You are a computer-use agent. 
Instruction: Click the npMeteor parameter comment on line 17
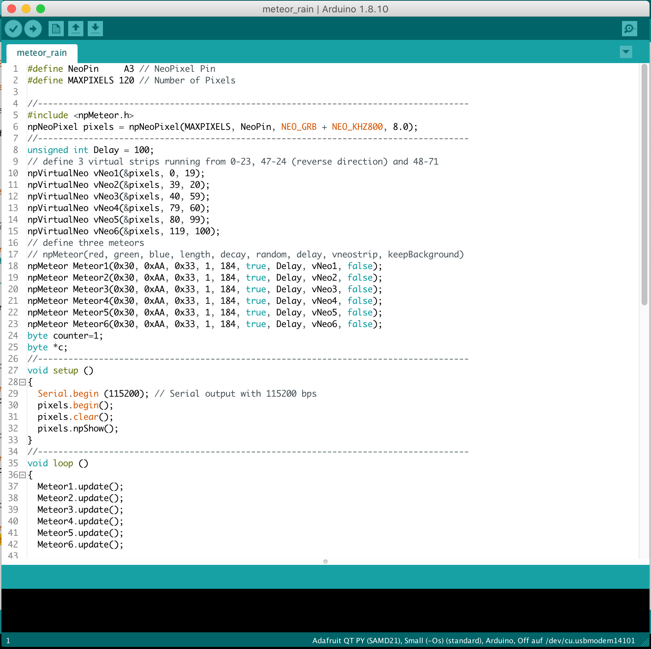[246, 255]
